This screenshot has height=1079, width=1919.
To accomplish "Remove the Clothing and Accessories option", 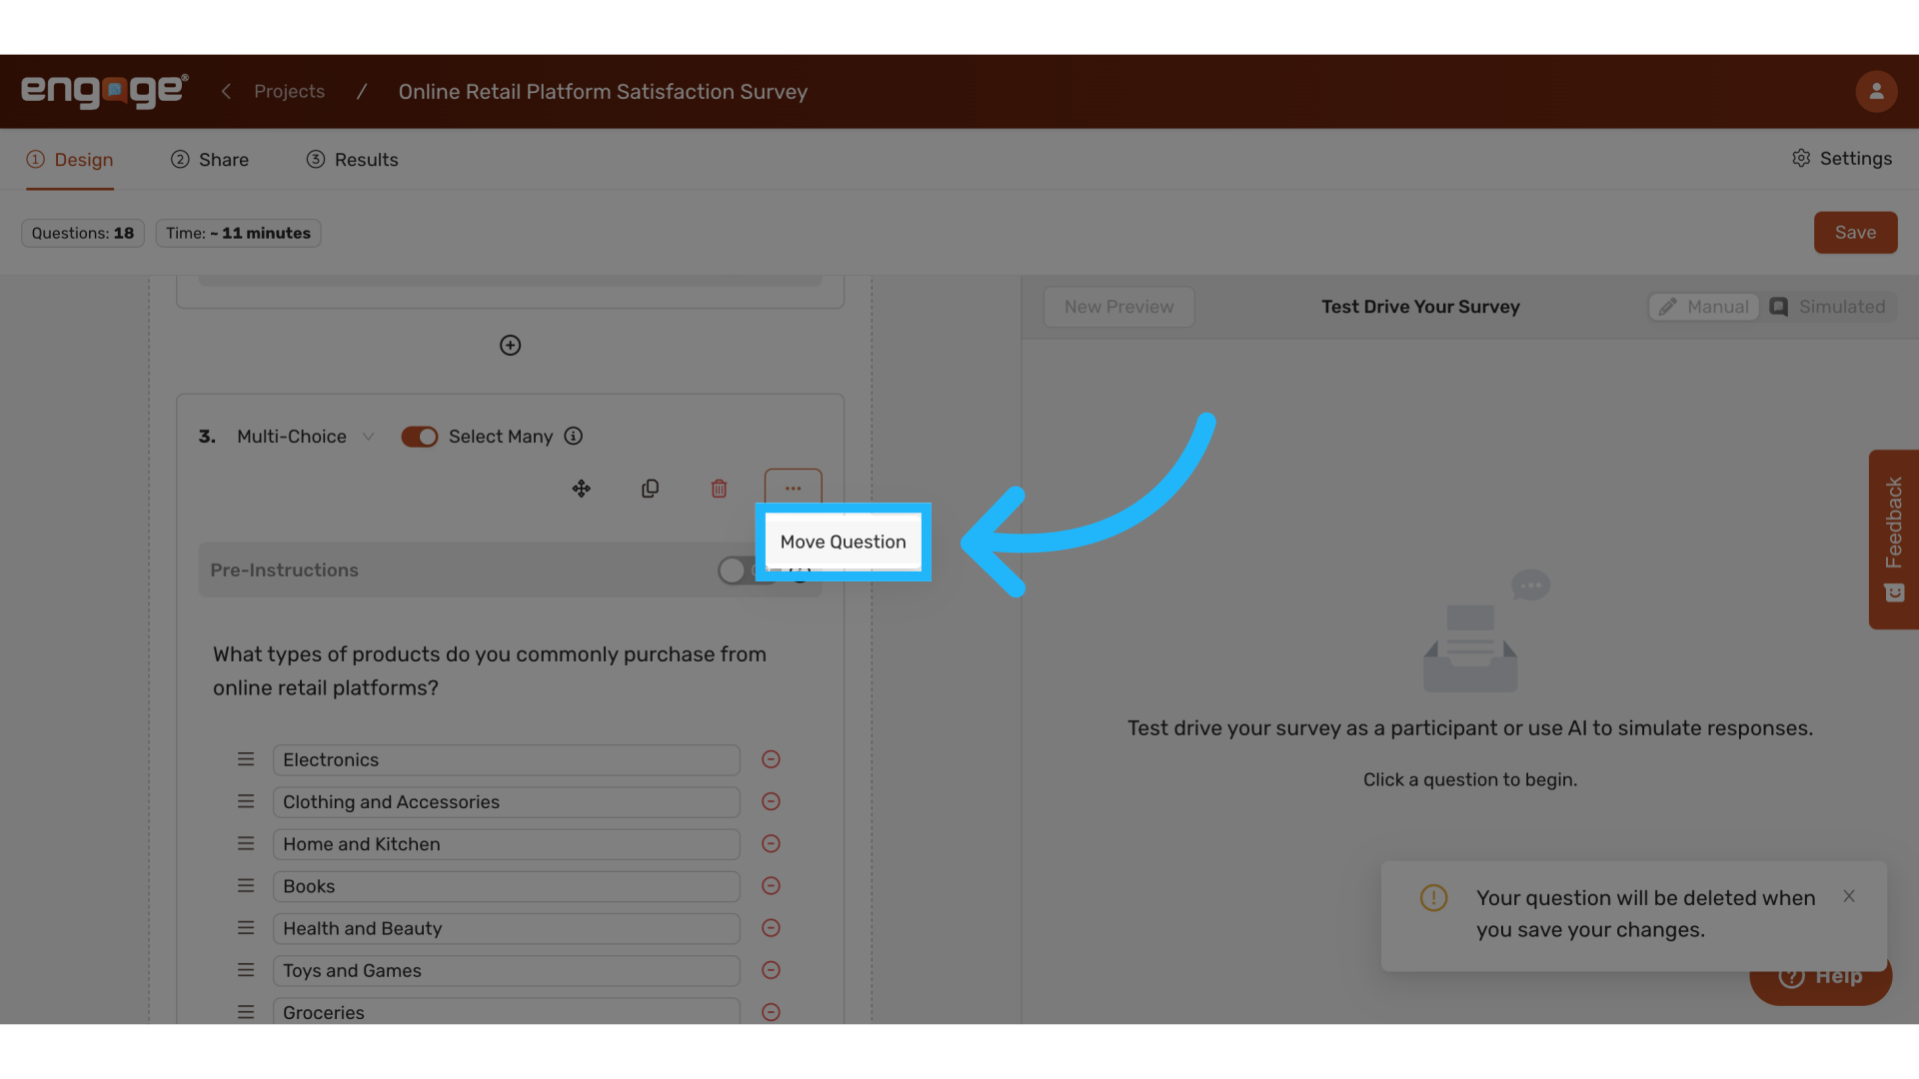I will click(771, 801).
